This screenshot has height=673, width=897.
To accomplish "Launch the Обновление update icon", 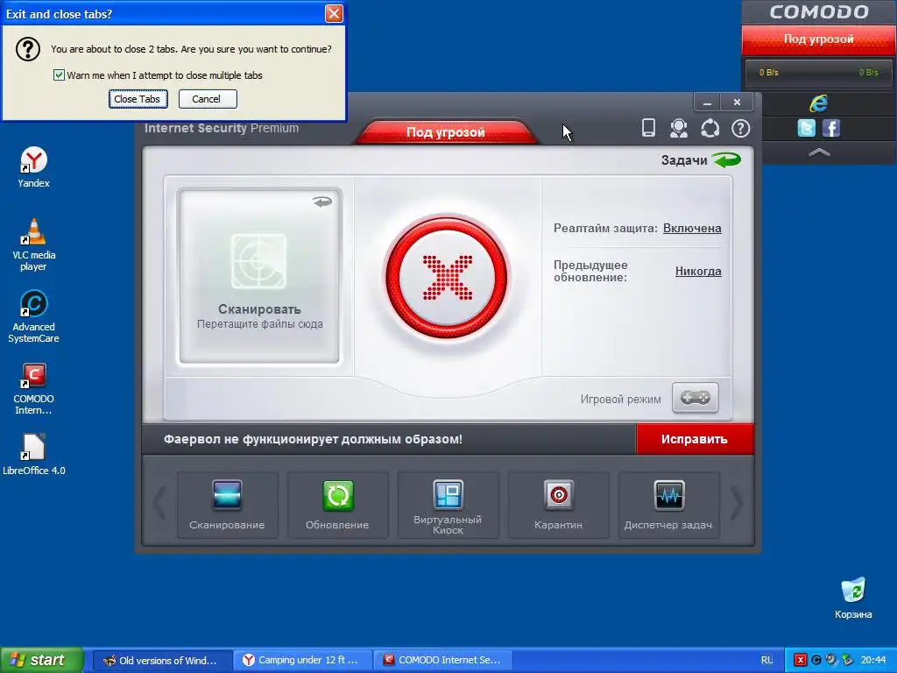I will coord(337,496).
